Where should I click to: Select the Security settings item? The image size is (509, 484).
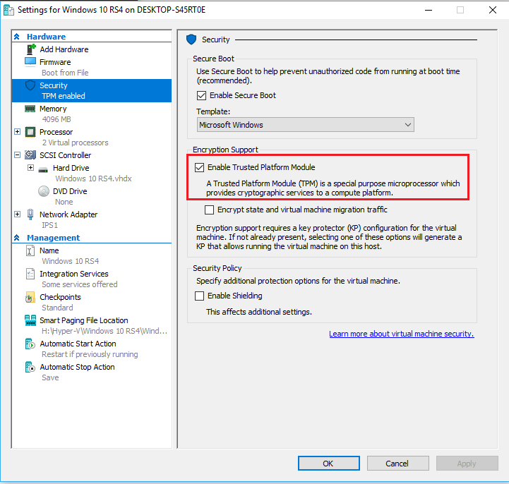pyautogui.click(x=92, y=90)
